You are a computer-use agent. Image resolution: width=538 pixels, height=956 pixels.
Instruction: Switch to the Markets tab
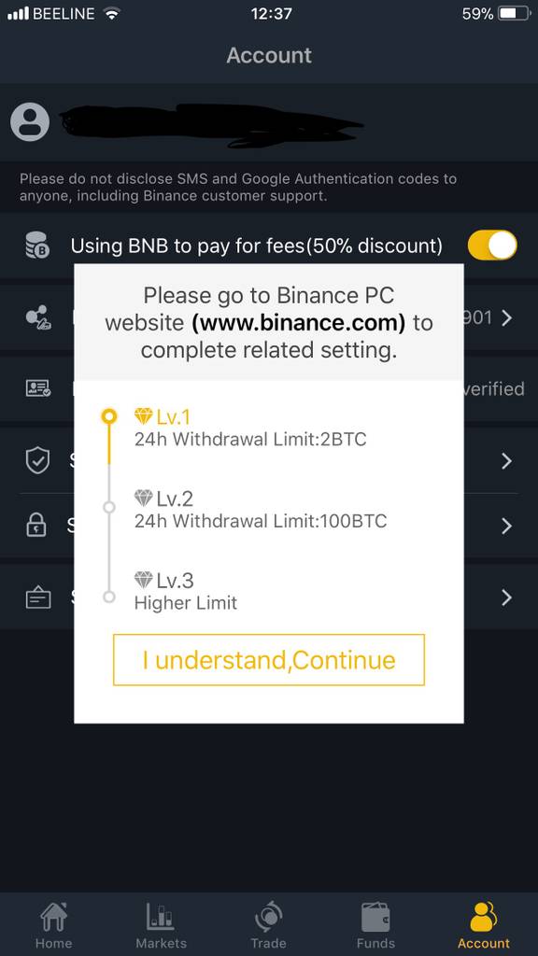click(x=161, y=925)
